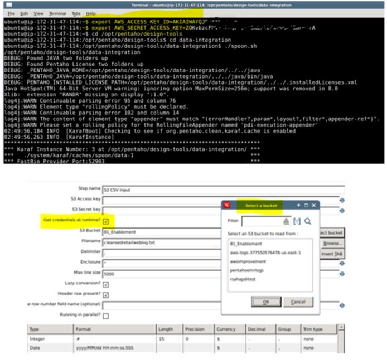
Task: Open the Edit menu in the terminal
Action: [24, 13]
